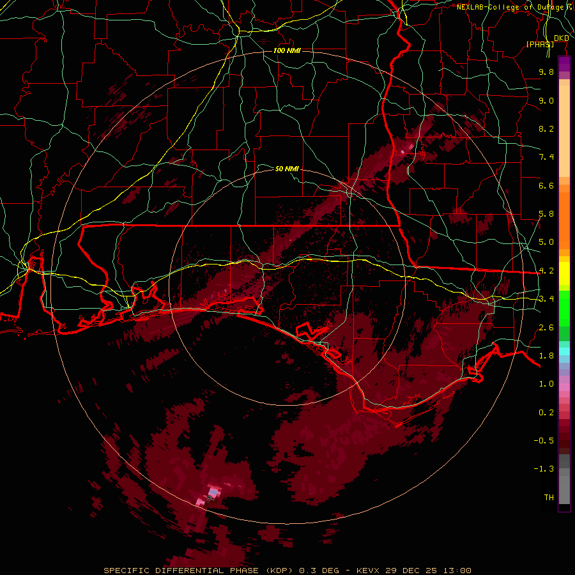Select the 8.2 value on the color scale
Image resolution: width=575 pixels, height=575 pixels.
point(546,128)
